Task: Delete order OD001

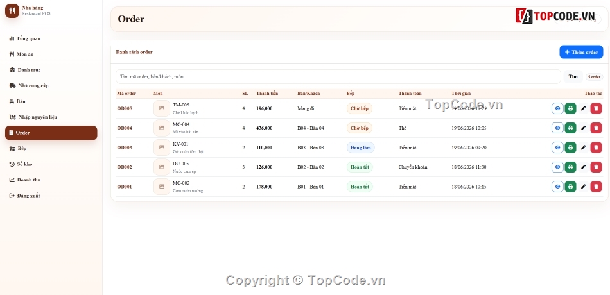Action: pyautogui.click(x=596, y=187)
